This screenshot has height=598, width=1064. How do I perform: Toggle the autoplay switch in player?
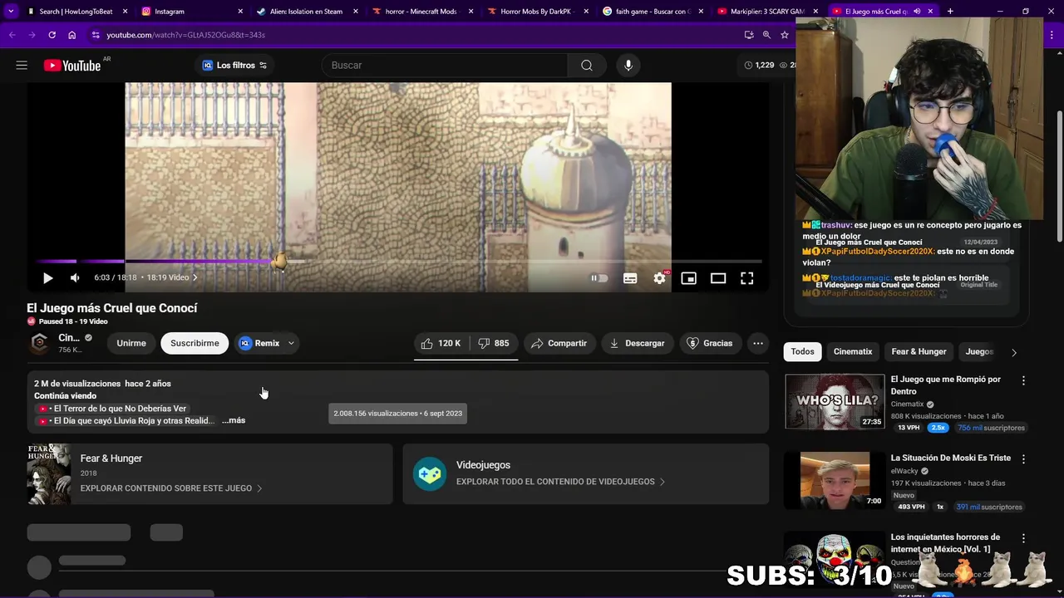[x=599, y=278]
